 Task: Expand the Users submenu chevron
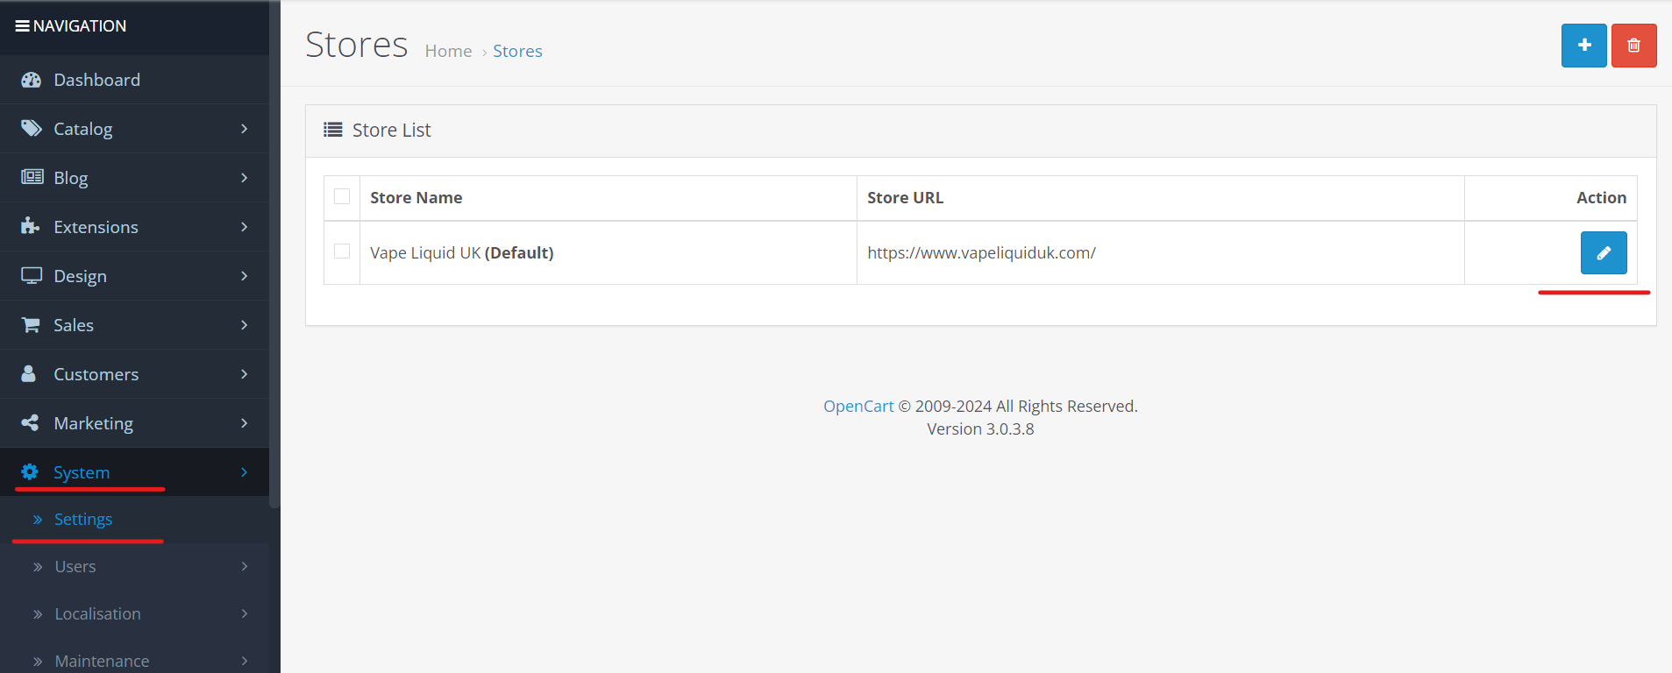244,567
